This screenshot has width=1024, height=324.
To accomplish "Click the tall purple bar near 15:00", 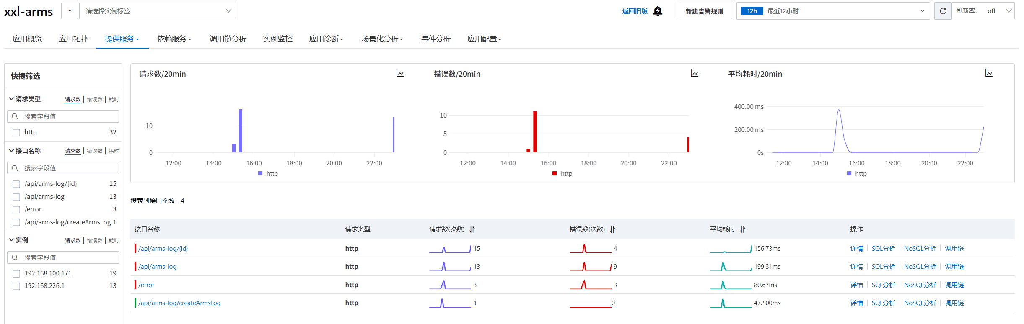I will [241, 131].
